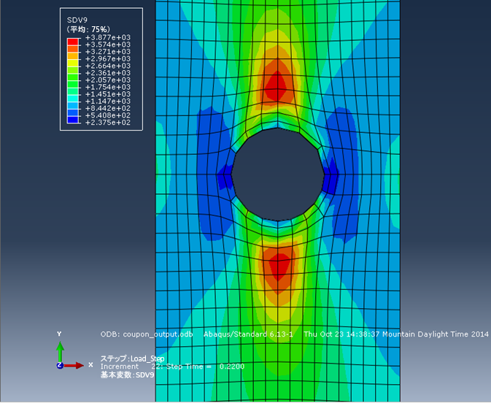Click the SDV9 legend title
Screen dimensions: 491x403
77,20
